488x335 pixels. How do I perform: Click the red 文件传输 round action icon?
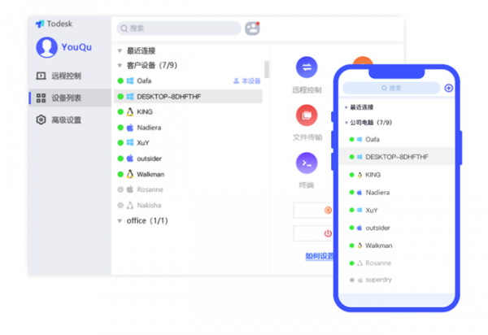(x=307, y=115)
